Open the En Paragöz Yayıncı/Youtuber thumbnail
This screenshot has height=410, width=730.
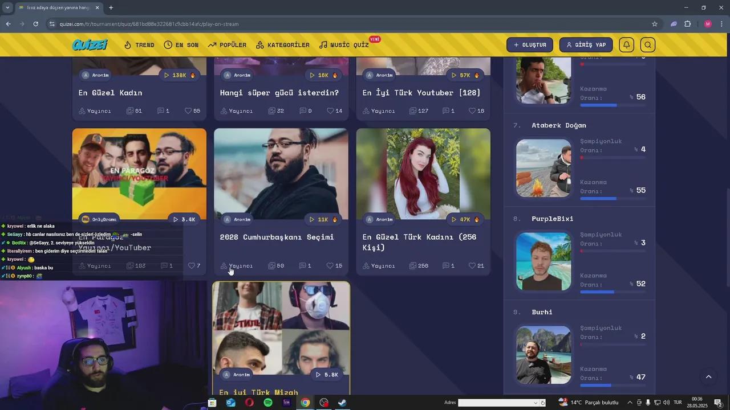[139, 174]
